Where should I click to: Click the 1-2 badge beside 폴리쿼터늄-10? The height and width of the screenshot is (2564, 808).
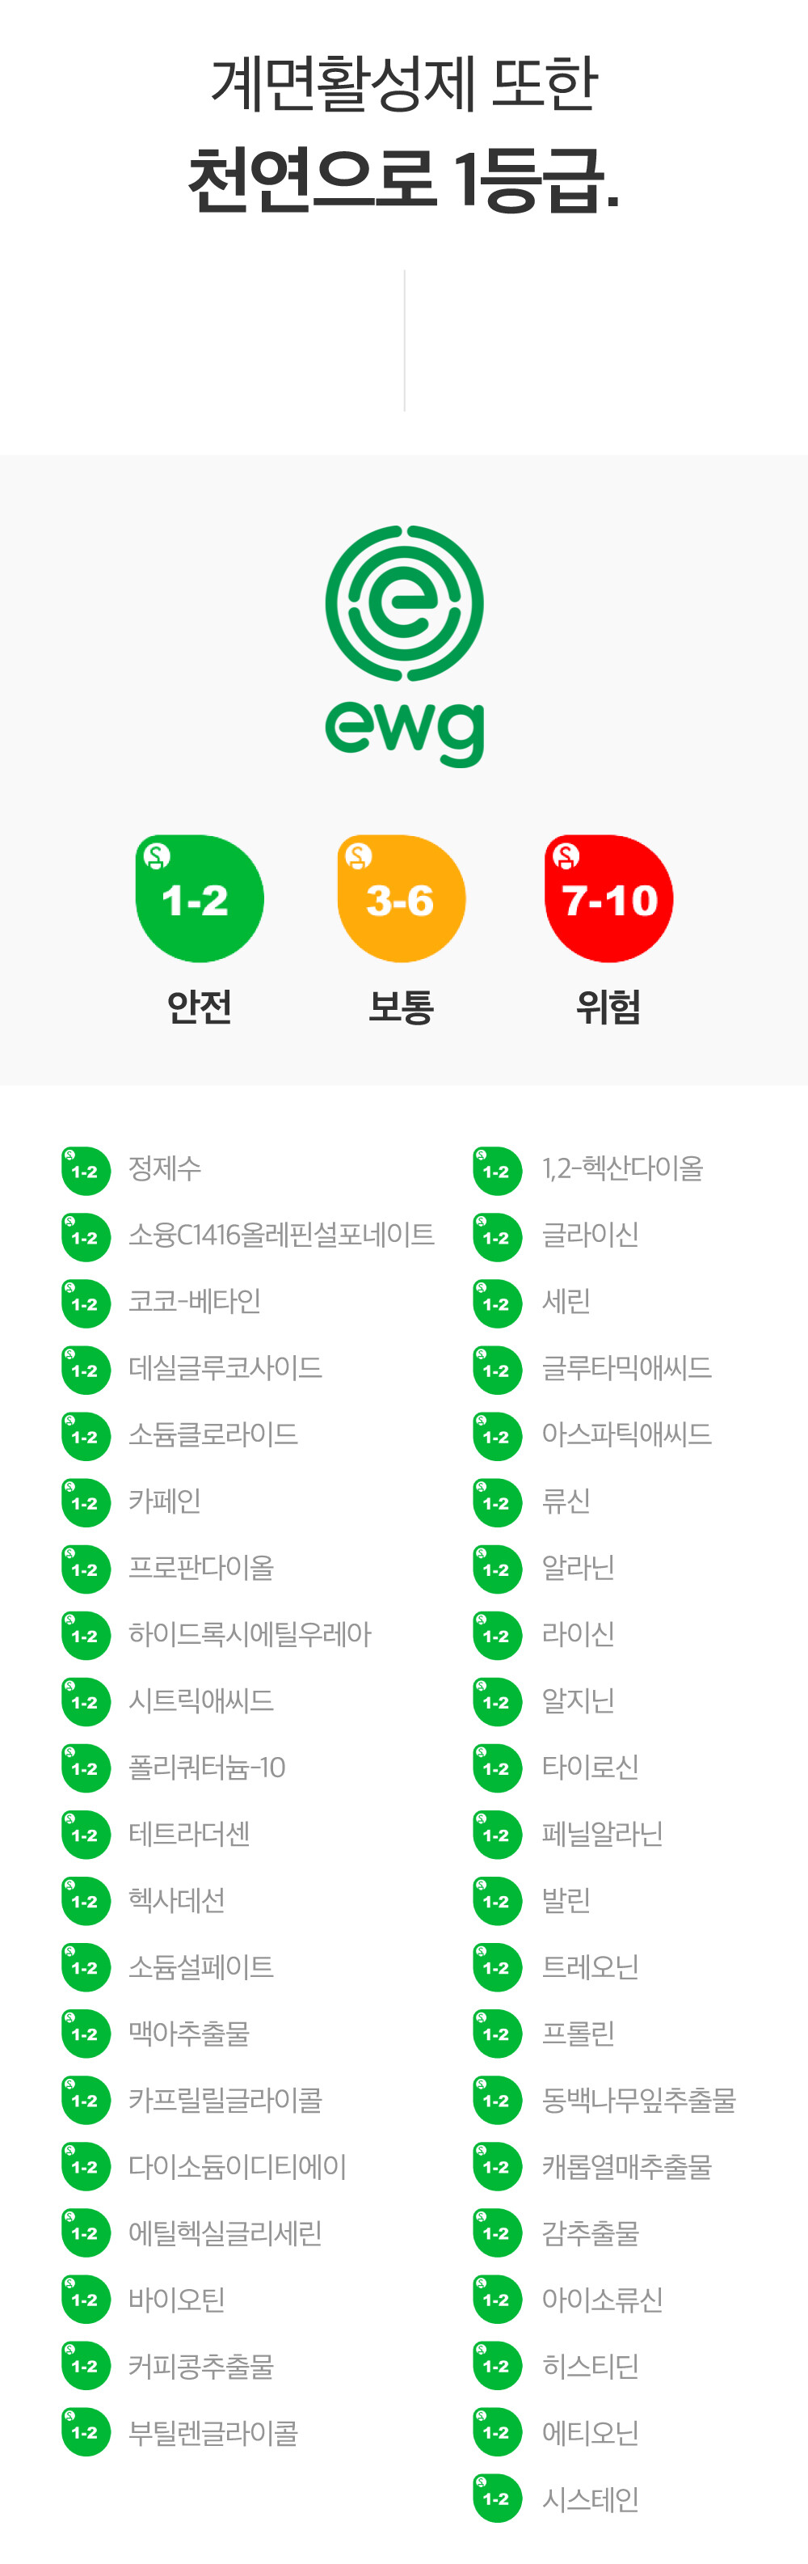(x=86, y=1768)
